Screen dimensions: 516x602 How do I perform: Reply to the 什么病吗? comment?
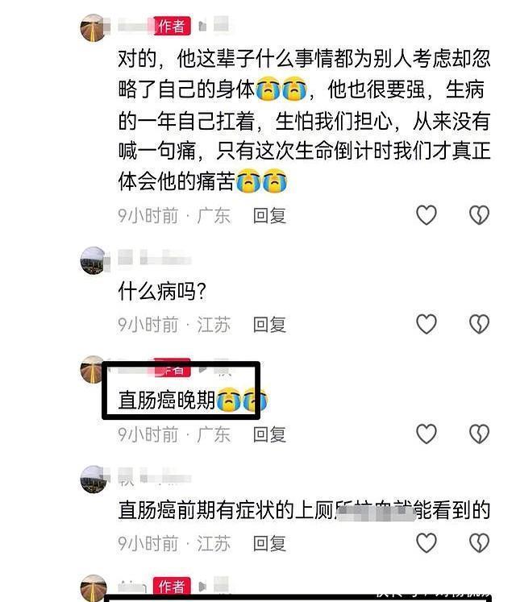tap(269, 325)
